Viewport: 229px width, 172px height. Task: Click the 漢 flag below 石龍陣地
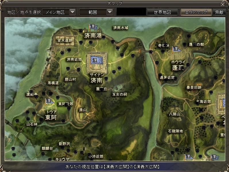(x=189, y=157)
